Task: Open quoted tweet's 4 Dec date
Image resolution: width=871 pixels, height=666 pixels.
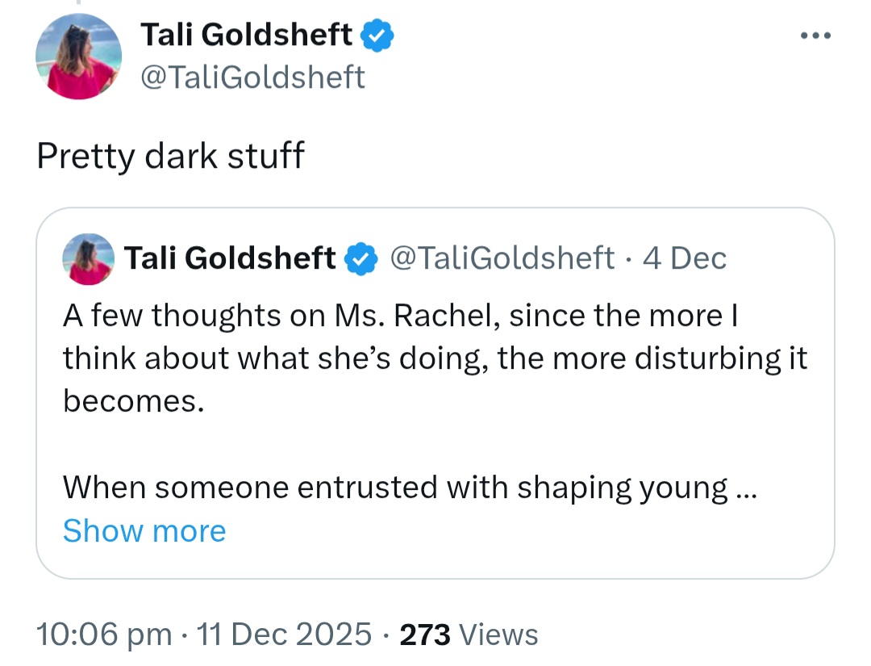Action: (685, 258)
